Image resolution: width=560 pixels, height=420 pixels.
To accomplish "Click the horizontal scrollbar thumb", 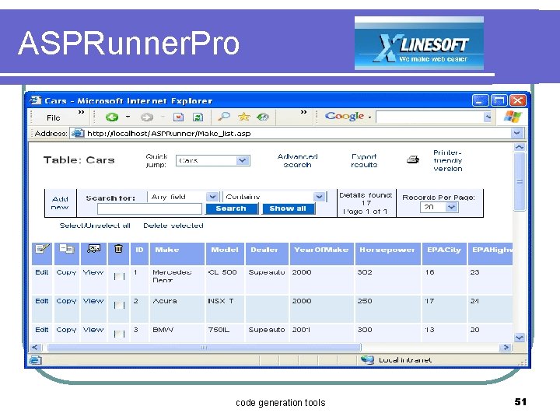I will [x=204, y=347].
